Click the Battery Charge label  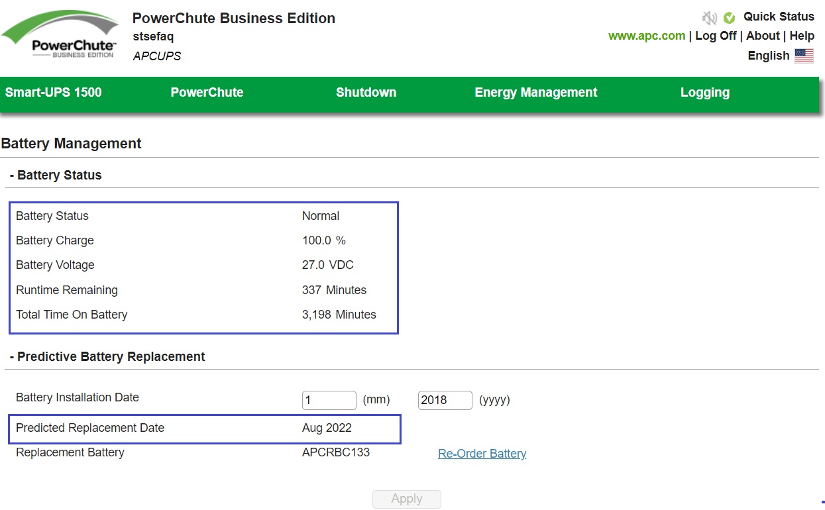tap(55, 240)
